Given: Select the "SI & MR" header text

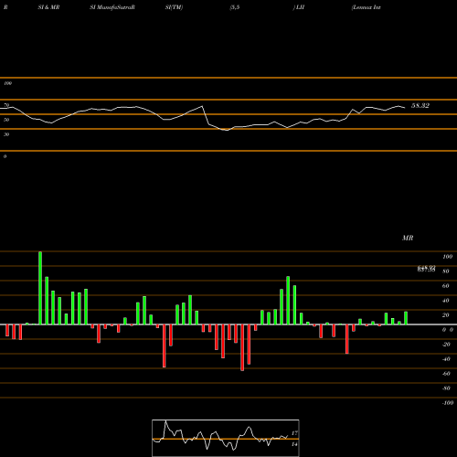Looking at the screenshot, I should pyautogui.click(x=48, y=7).
